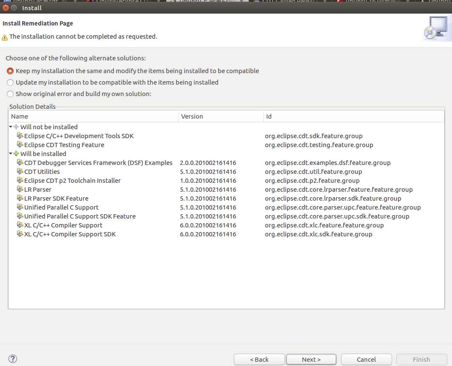Image resolution: width=452 pixels, height=366 pixels.
Task: Click feature icon of Eclipse C/C++ Development Tools SDK
Action: coord(20,136)
